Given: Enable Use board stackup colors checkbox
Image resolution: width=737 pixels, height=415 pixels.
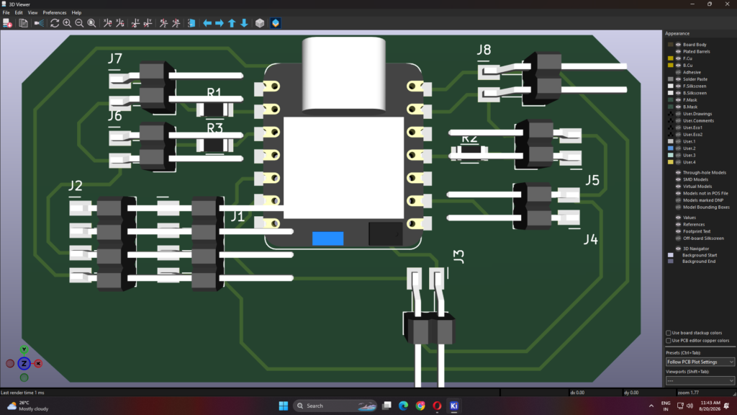Looking at the screenshot, I should pos(669,333).
